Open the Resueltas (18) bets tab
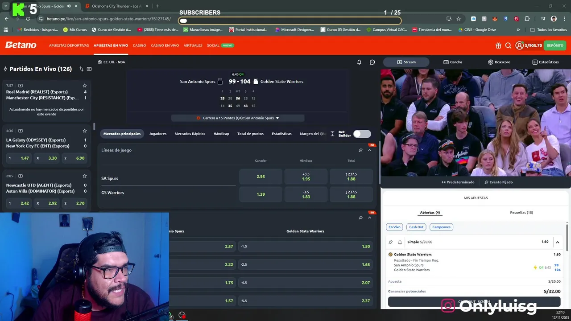571x321 pixels. 521,213
